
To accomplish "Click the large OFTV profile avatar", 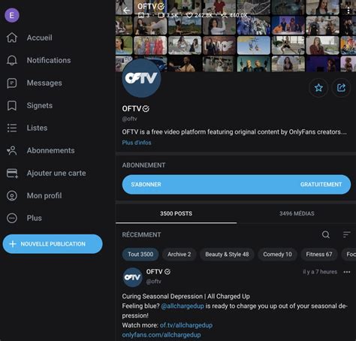I will [x=141, y=78].
